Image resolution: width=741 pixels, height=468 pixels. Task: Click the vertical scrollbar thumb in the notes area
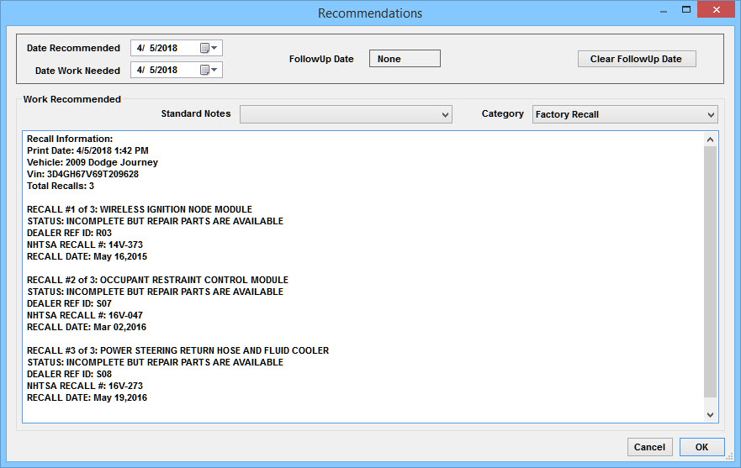[x=710, y=271]
